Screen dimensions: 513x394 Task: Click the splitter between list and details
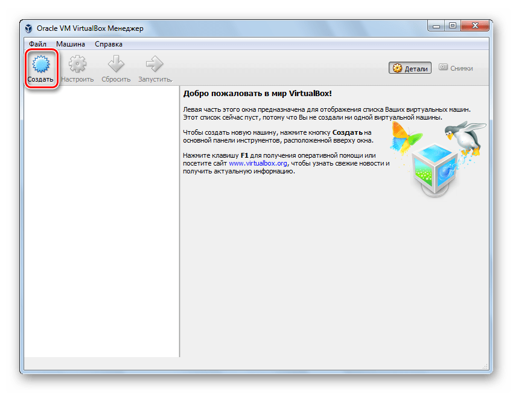(180, 224)
